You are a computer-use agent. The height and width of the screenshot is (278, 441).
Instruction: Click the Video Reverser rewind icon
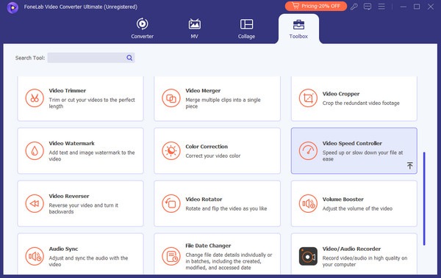click(35, 204)
